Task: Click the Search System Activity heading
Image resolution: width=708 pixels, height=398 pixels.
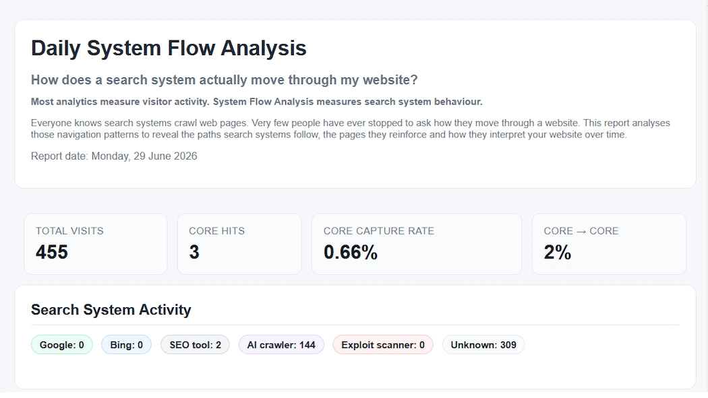Action: point(111,310)
